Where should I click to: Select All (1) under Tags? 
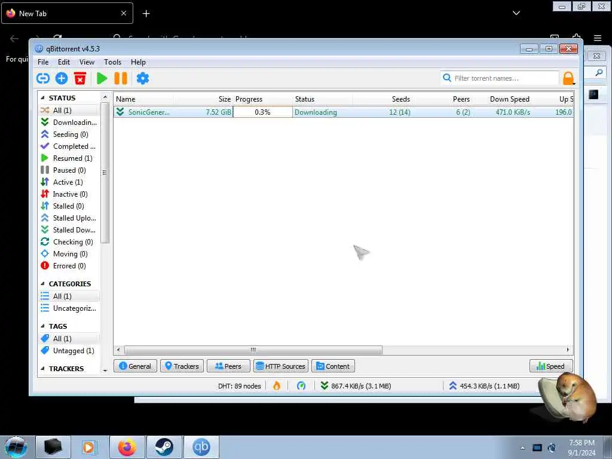[x=69, y=339]
